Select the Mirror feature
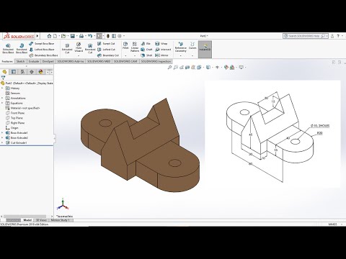Screen dimensions: 346x259 (161, 55)
